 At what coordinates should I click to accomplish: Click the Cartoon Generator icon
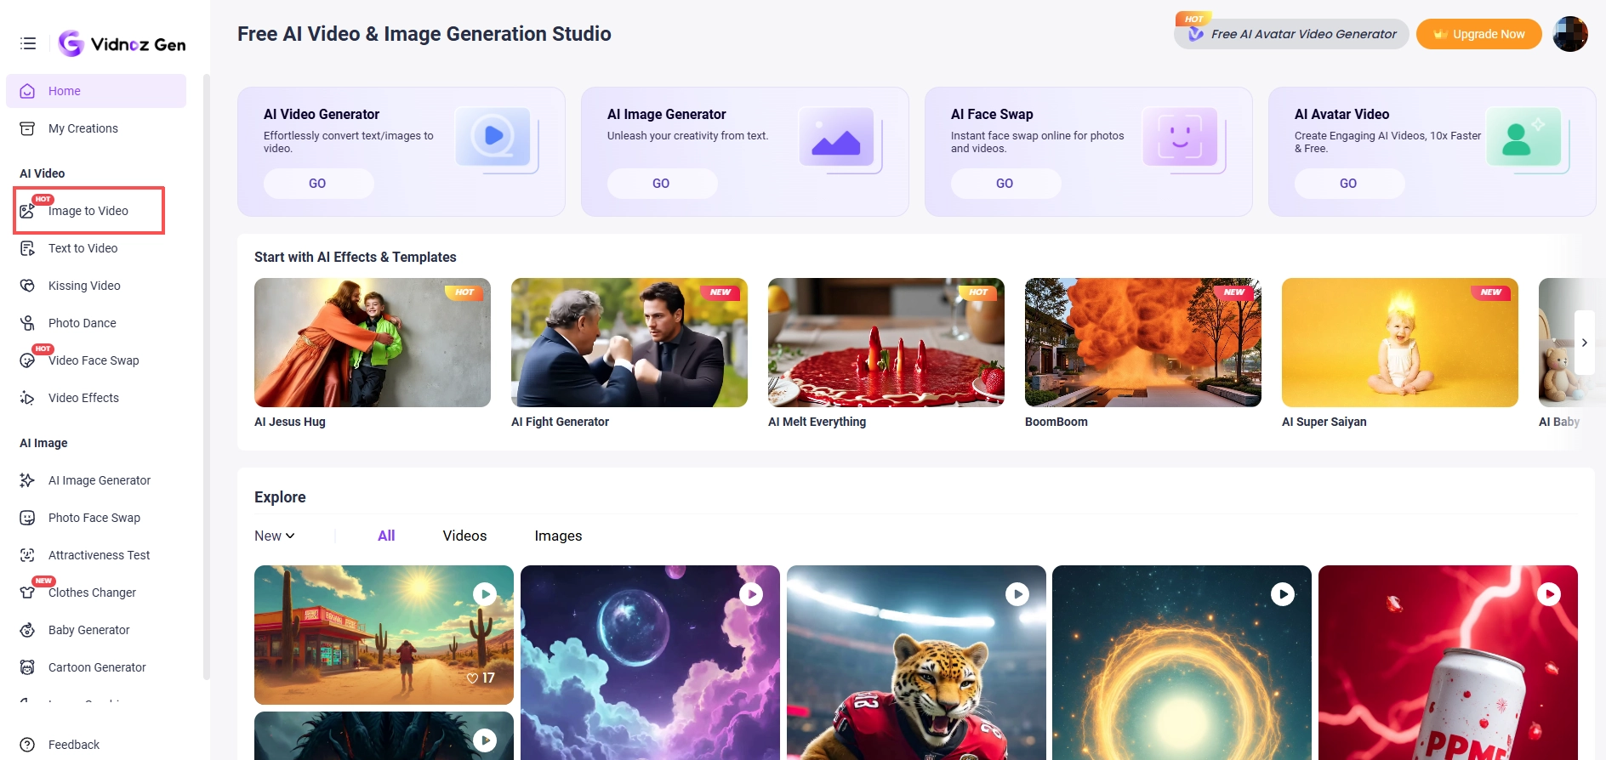point(27,667)
